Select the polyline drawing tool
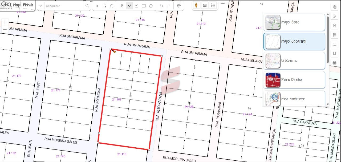The width and height of the screenshot is (341, 162). click(x=129, y=6)
